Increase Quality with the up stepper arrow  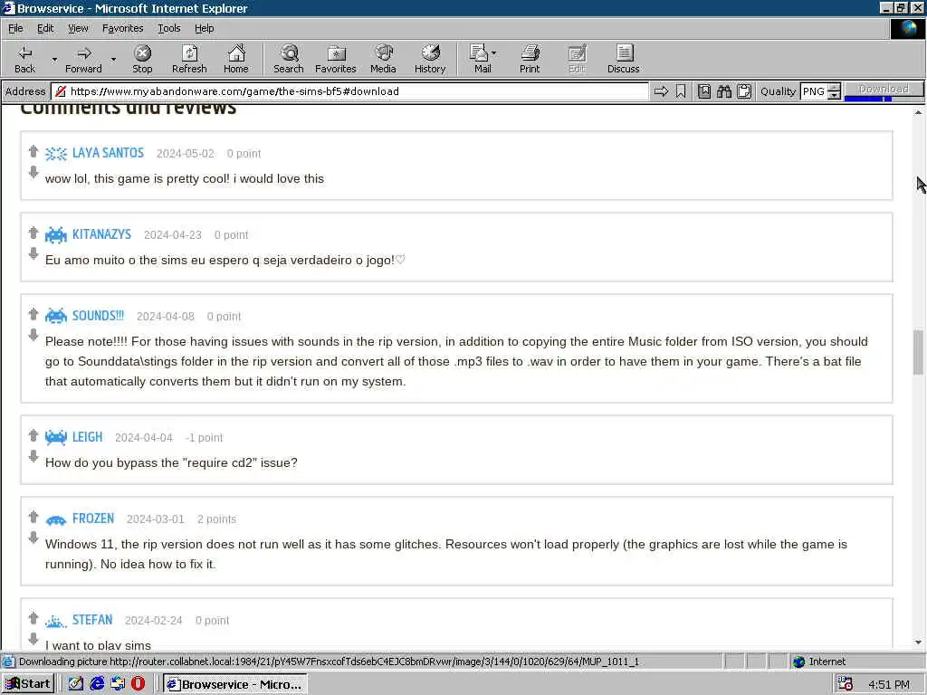pos(834,88)
